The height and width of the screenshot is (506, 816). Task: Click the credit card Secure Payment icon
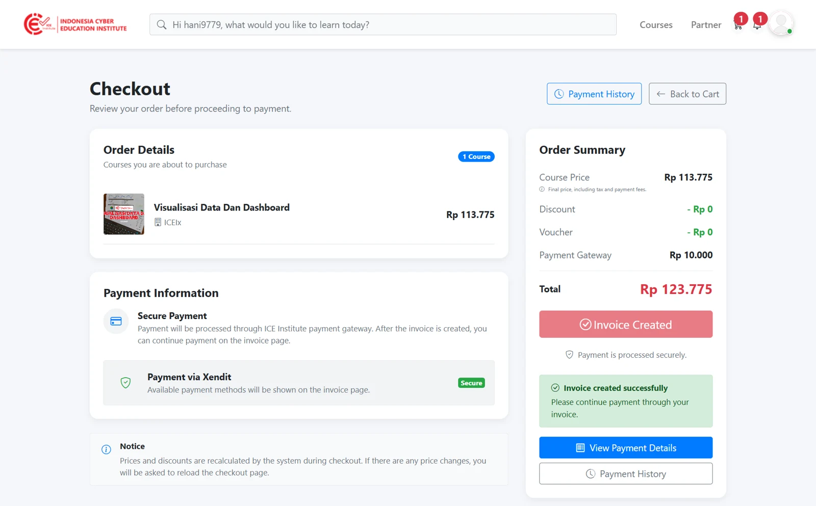[x=116, y=321]
